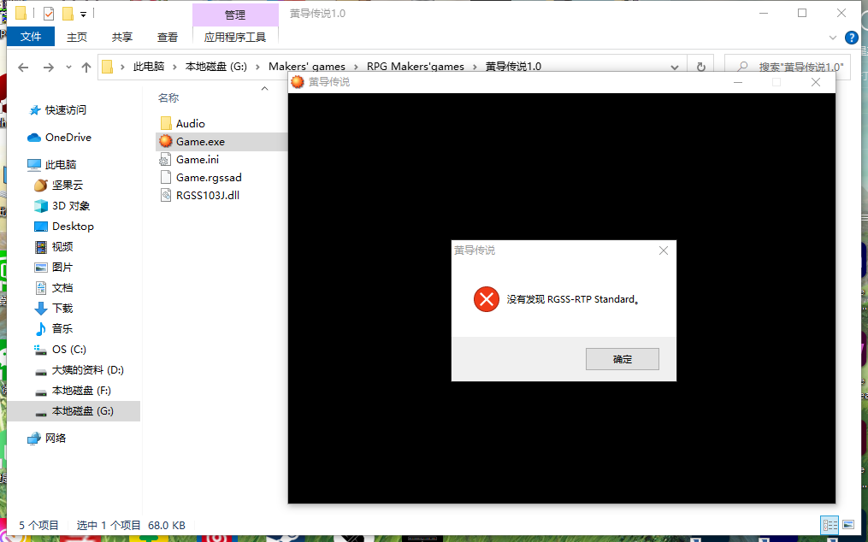
Task: Click the address bar folder icon
Action: [x=108, y=67]
